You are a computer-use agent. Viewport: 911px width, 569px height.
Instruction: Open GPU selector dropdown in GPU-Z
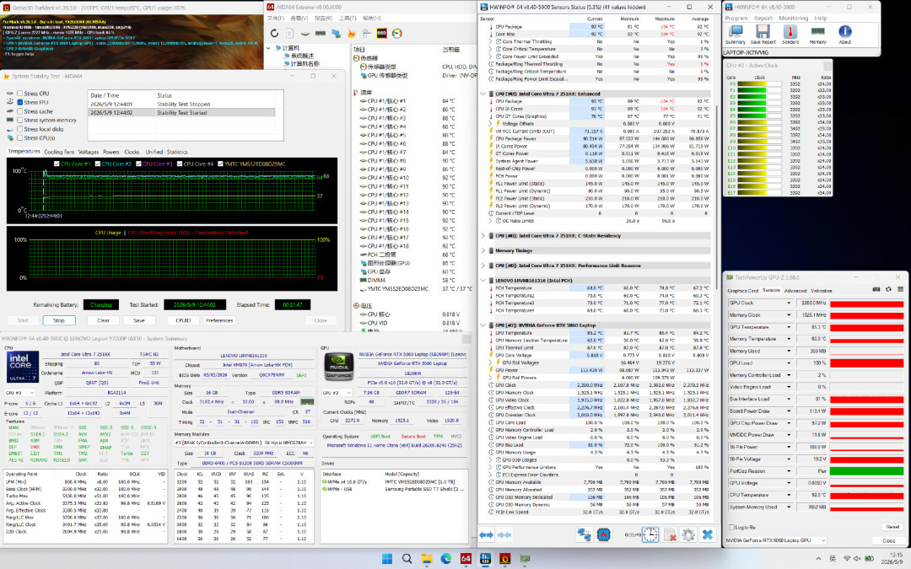point(776,540)
